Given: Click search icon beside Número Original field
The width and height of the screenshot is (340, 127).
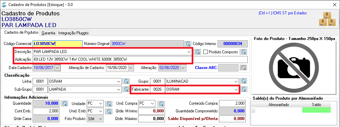Looking at the screenshot, I should point(187,44).
